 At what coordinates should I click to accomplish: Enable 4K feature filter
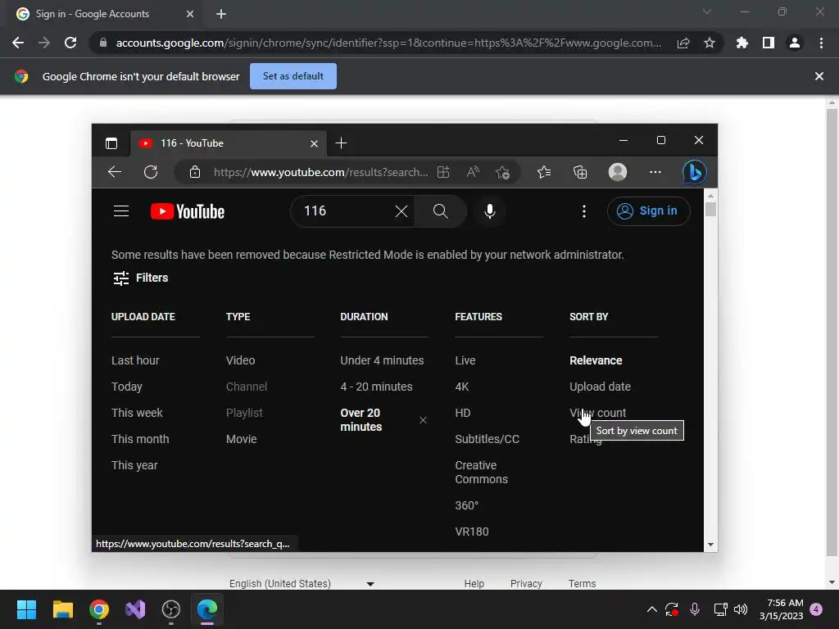point(462,387)
